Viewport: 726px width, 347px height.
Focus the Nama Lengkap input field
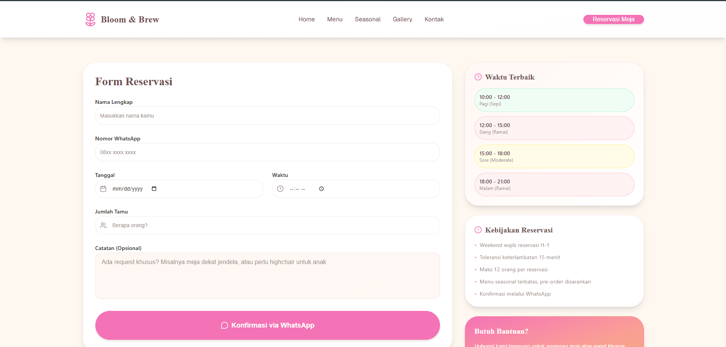pos(267,116)
